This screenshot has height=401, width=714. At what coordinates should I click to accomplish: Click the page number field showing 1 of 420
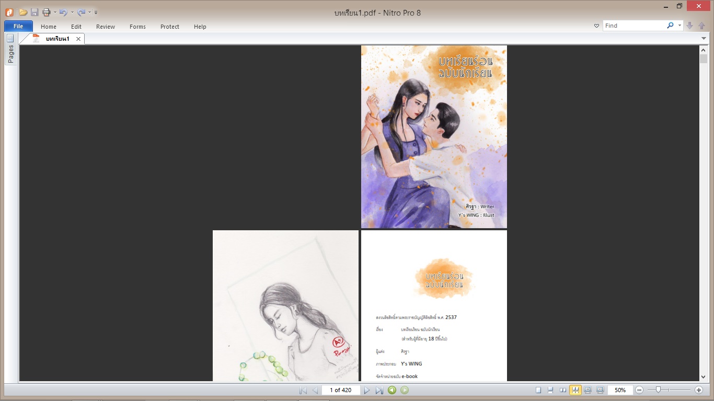(x=341, y=390)
